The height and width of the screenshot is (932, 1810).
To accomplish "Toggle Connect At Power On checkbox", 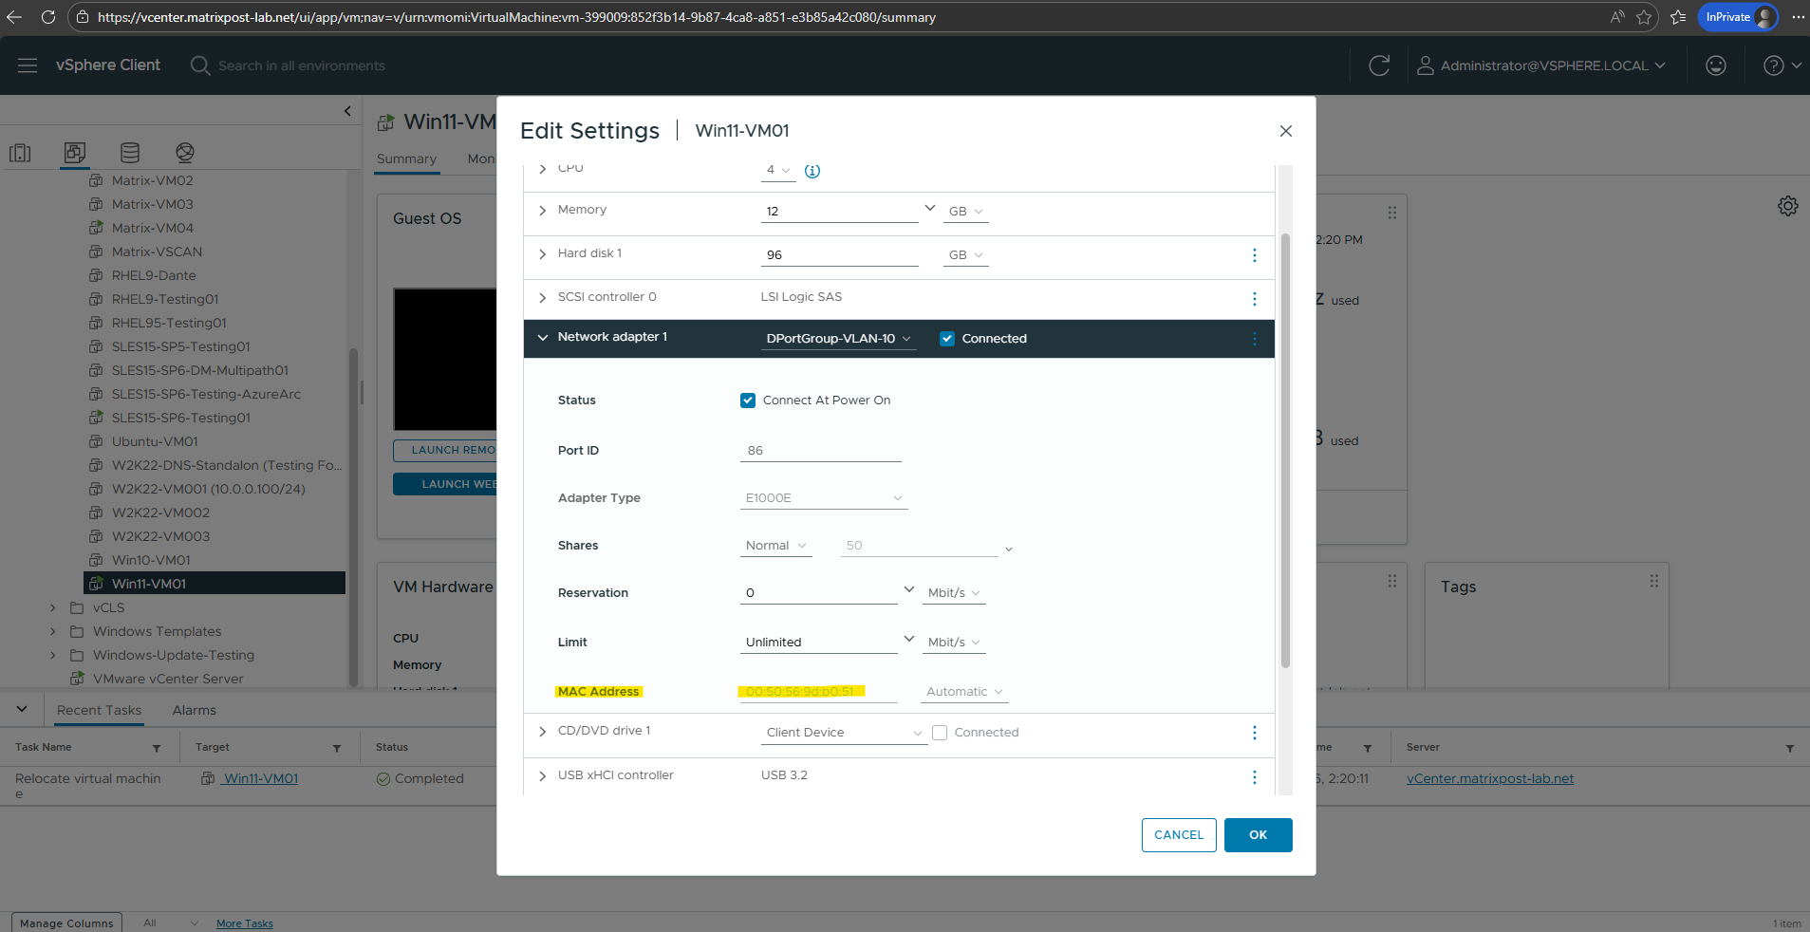I will click(x=748, y=401).
